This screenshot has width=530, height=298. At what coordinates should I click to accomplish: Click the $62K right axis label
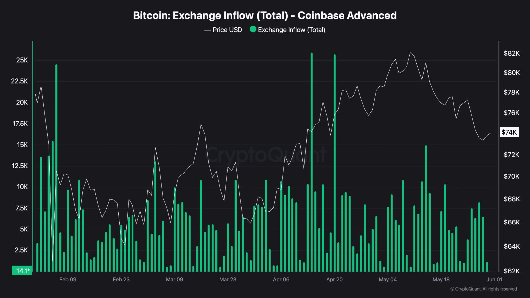(512, 271)
